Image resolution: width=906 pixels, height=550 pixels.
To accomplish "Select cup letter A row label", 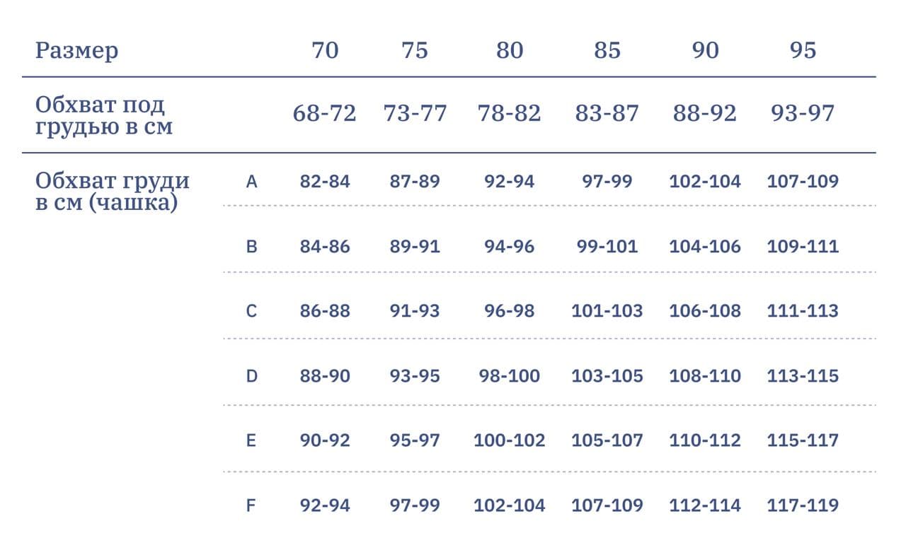I will pos(251,182).
